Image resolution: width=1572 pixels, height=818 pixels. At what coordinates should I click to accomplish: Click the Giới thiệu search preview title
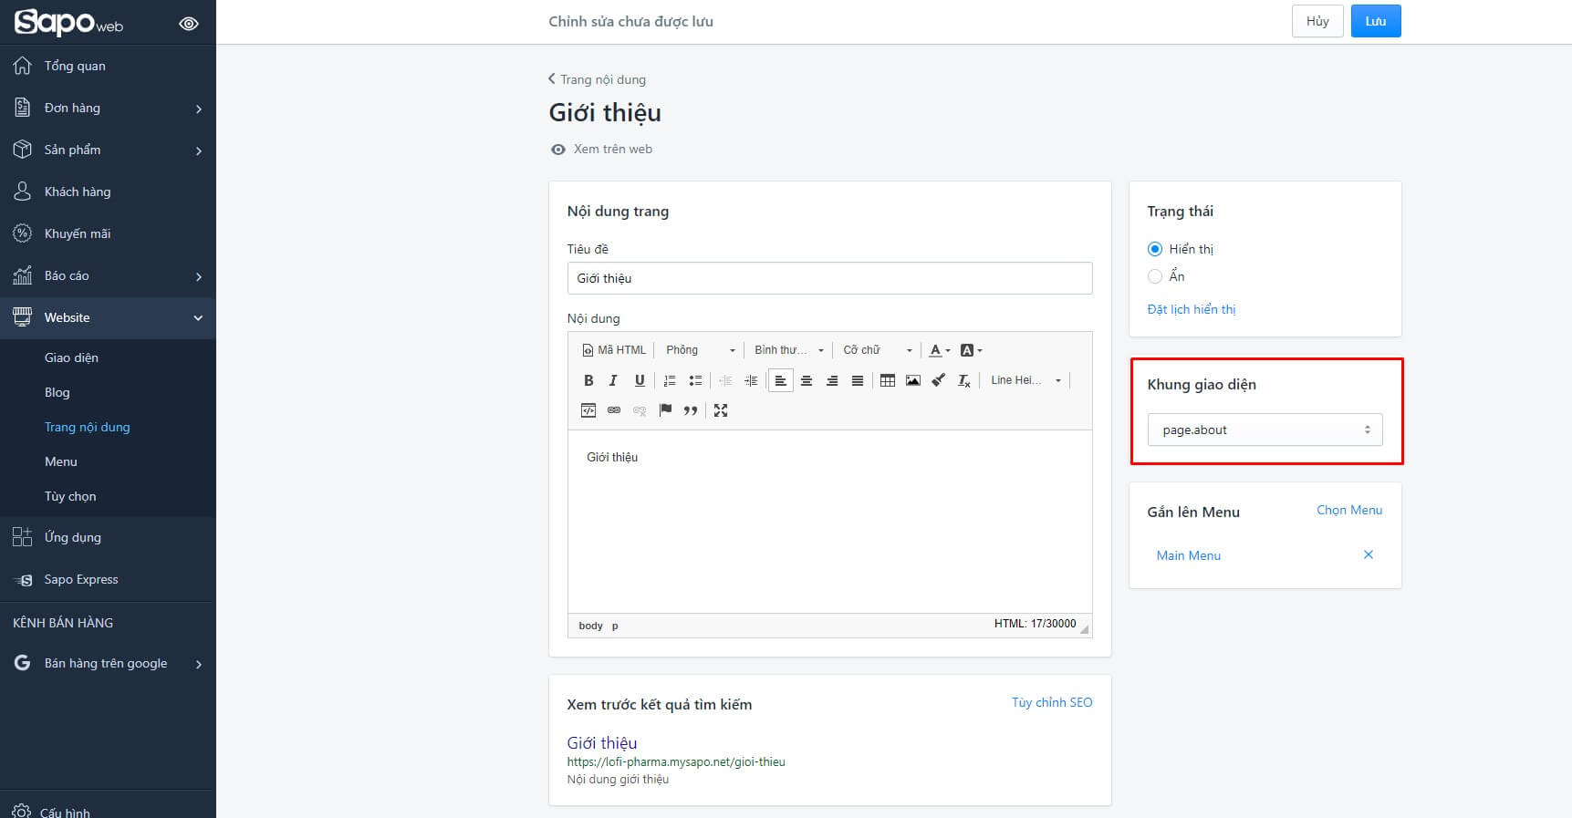(602, 742)
